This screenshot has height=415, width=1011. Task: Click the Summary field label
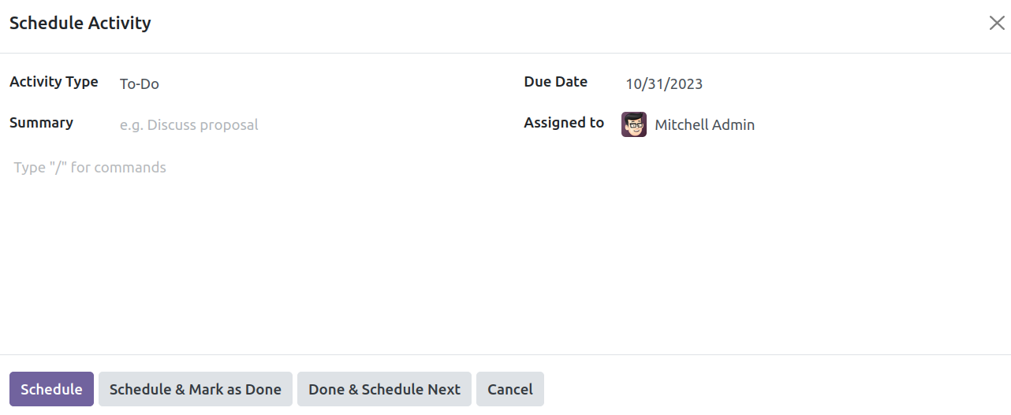point(41,123)
